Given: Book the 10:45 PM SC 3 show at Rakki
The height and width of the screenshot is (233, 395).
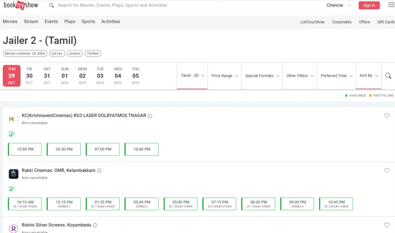Looking at the screenshot, I should (x=336, y=204).
